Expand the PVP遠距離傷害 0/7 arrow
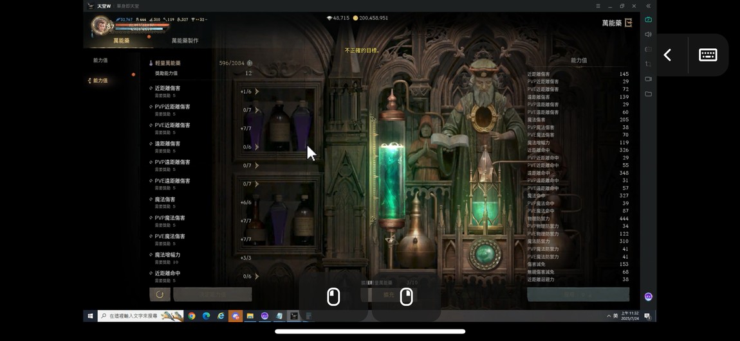The image size is (740, 341). coord(257,165)
